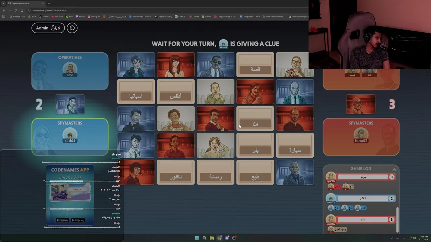431x242 pixels.
Task: Open the twitch bookmark
Action: (x=80, y=17)
